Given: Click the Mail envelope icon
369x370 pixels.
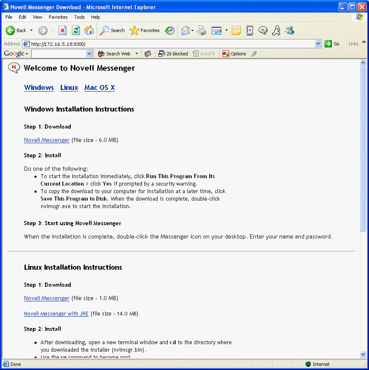Looking at the screenshot, I should click(x=186, y=30).
